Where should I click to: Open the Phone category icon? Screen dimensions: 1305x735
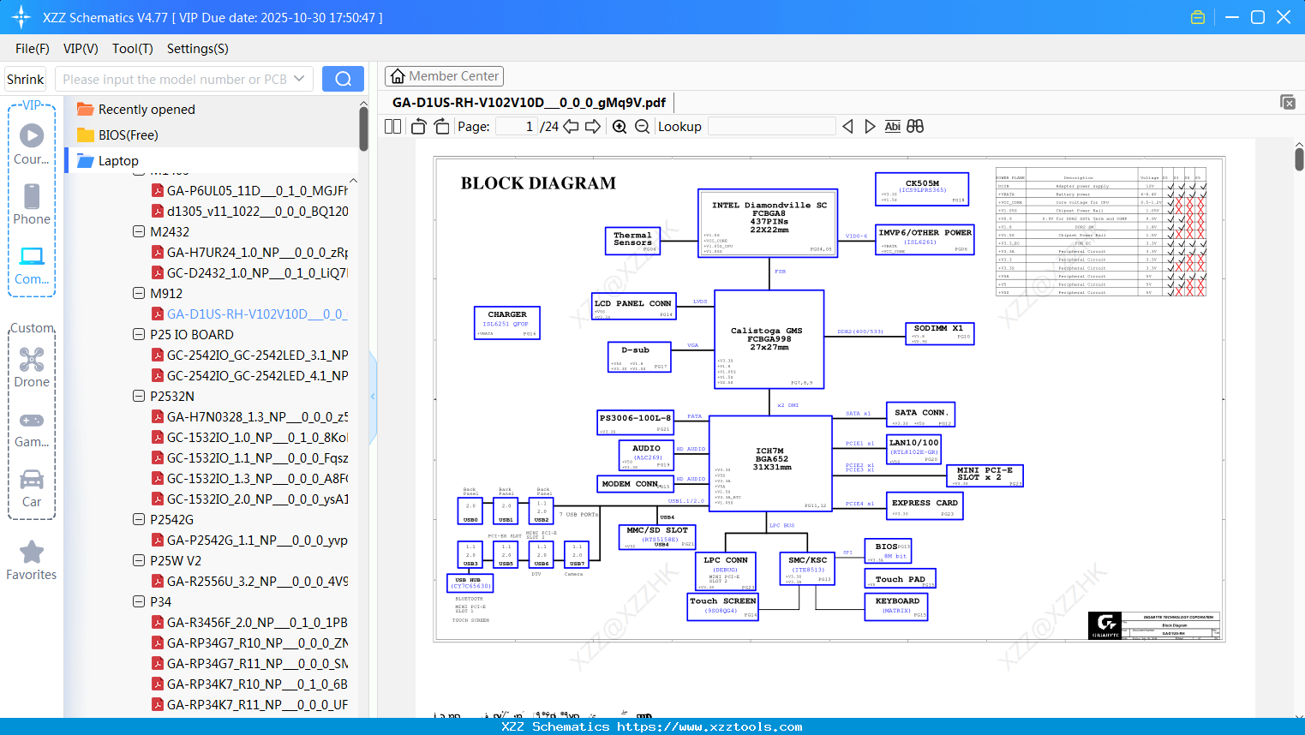pos(32,204)
